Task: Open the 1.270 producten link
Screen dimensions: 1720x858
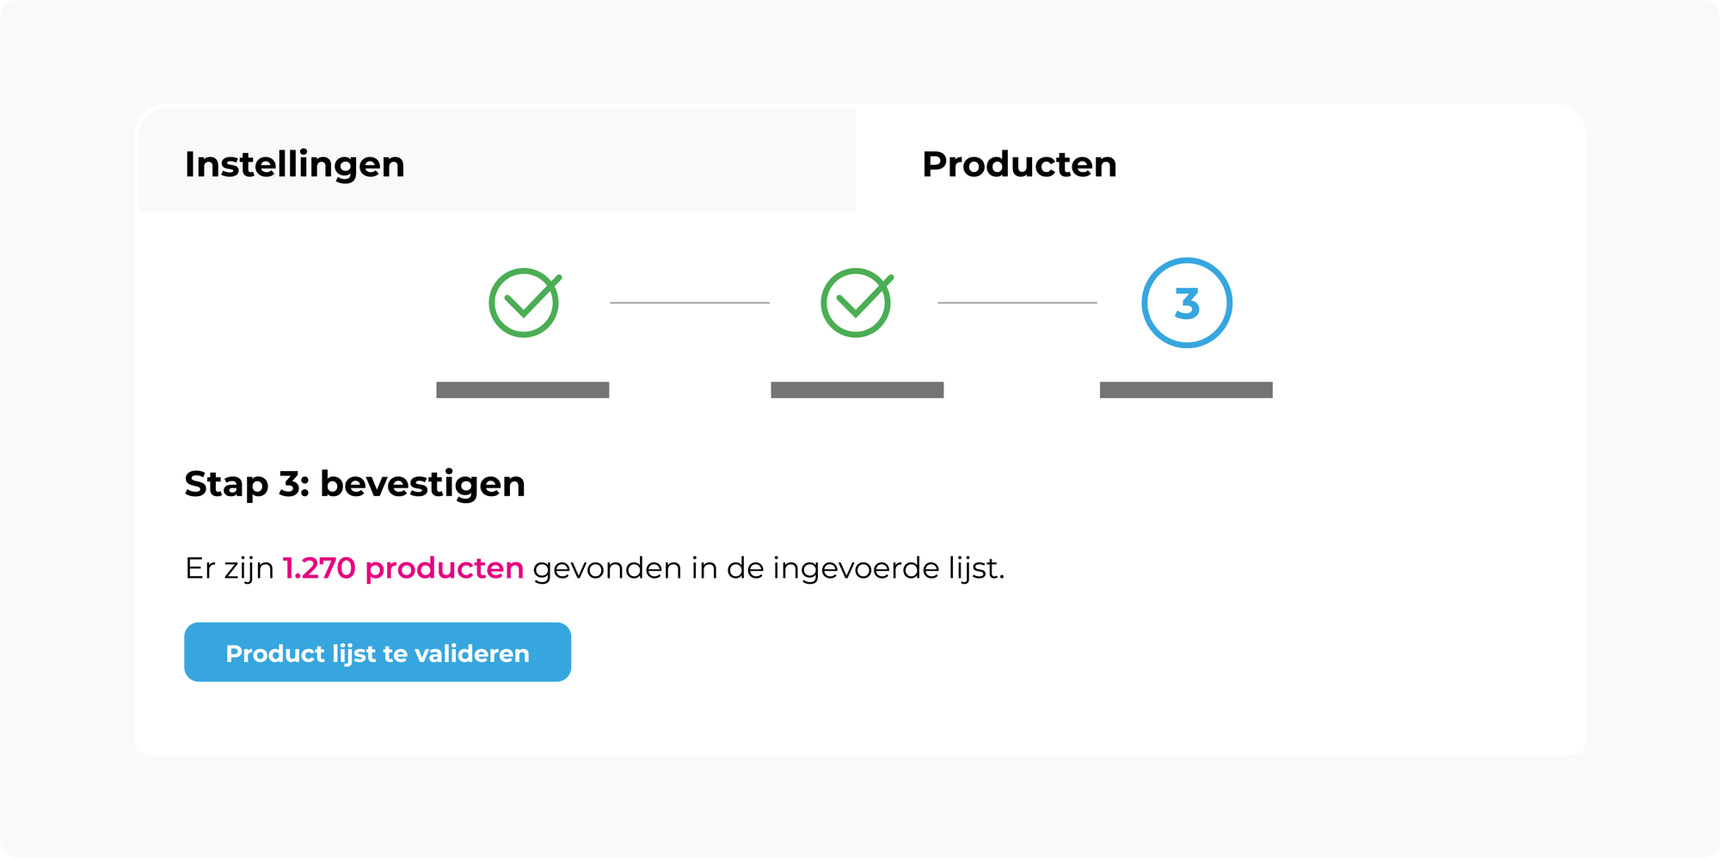Action: click(x=401, y=568)
